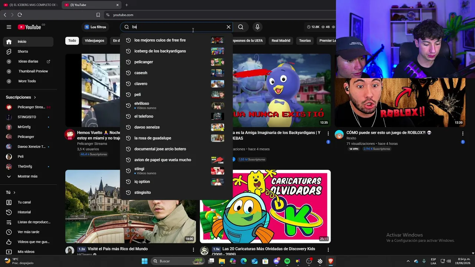Open 'Ideas diarias' in the sidebar

28,61
